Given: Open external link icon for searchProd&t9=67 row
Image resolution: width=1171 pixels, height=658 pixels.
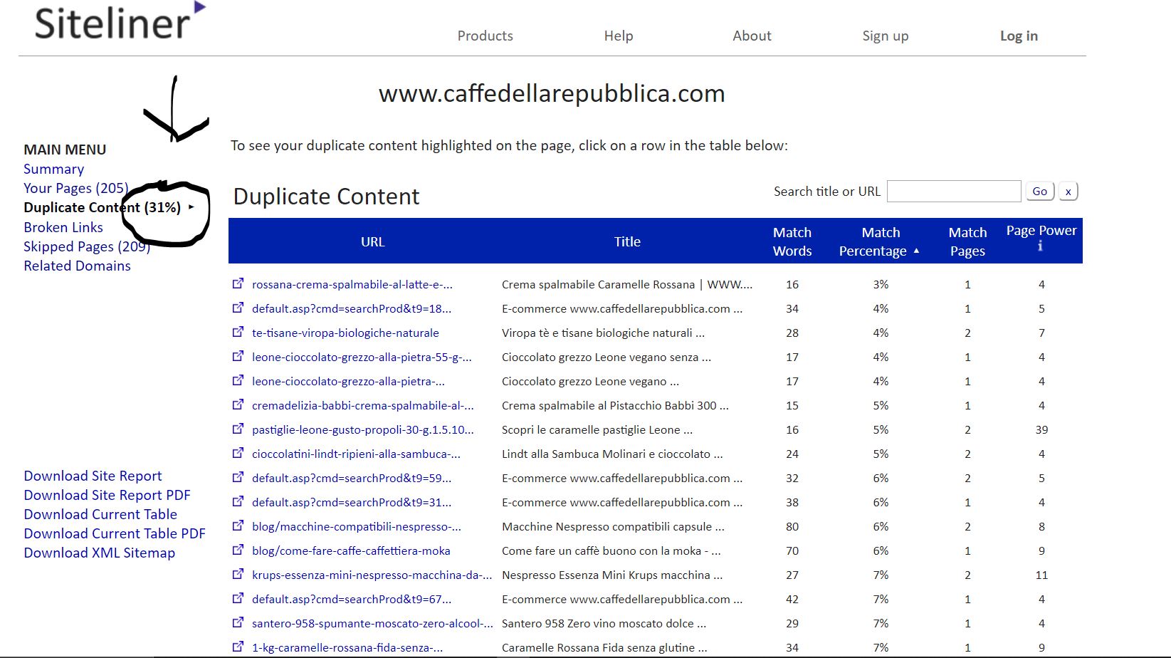Looking at the screenshot, I should pyautogui.click(x=238, y=598).
